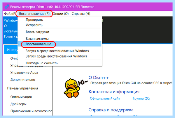Open the Официальный сайт link
This screenshot has width=175, height=118.
105,99
